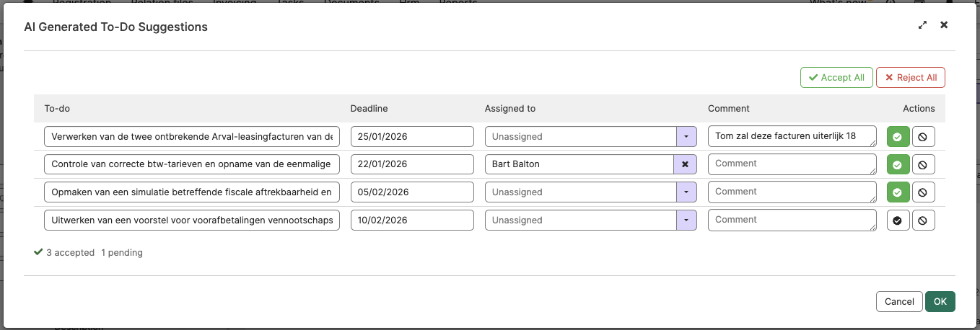
Task: Expand the dialog to full screen
Action: [922, 24]
